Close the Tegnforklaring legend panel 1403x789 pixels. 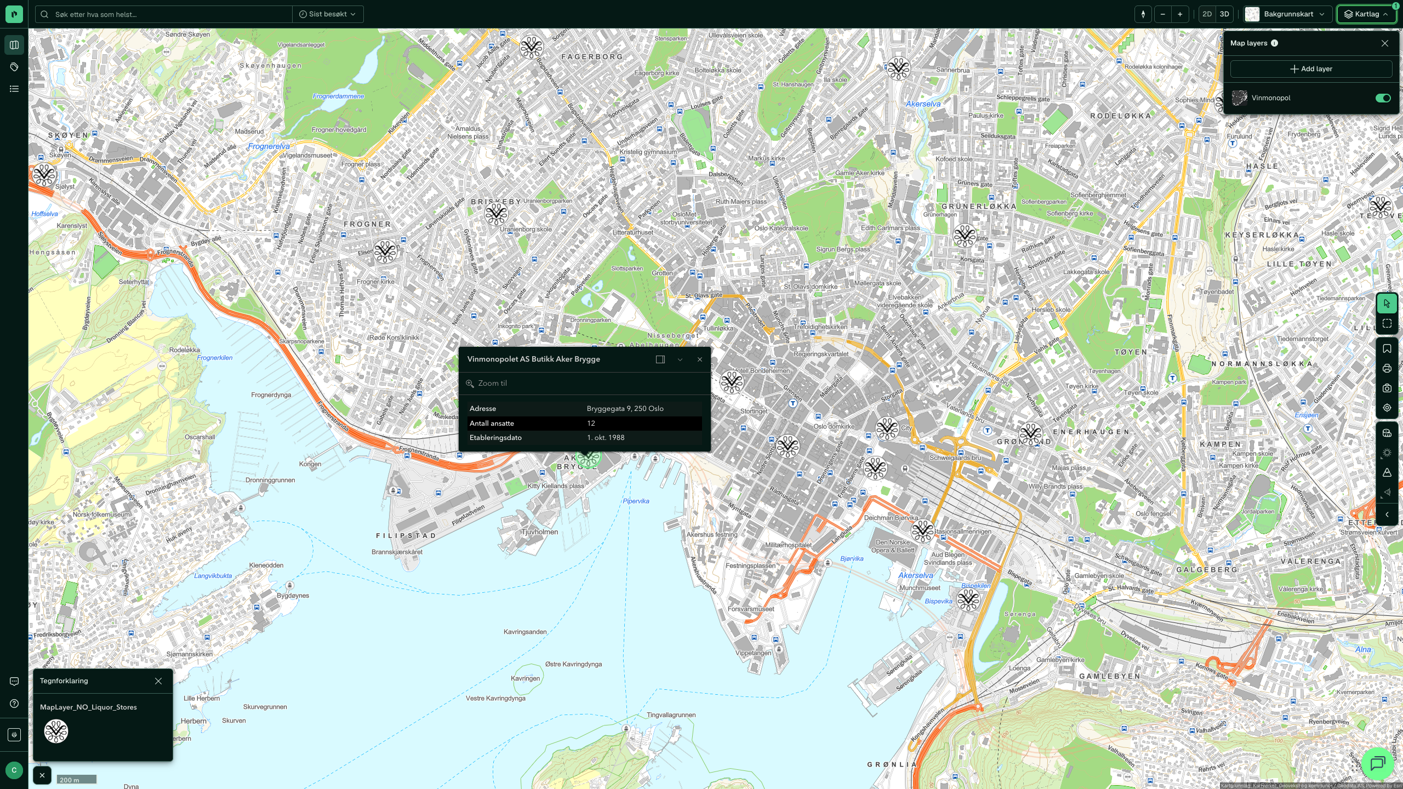click(158, 681)
